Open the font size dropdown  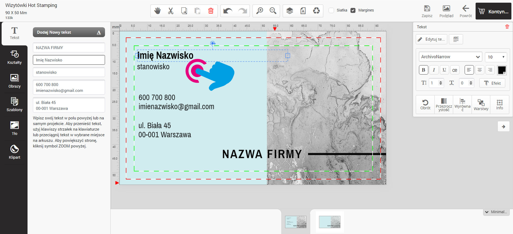496,57
